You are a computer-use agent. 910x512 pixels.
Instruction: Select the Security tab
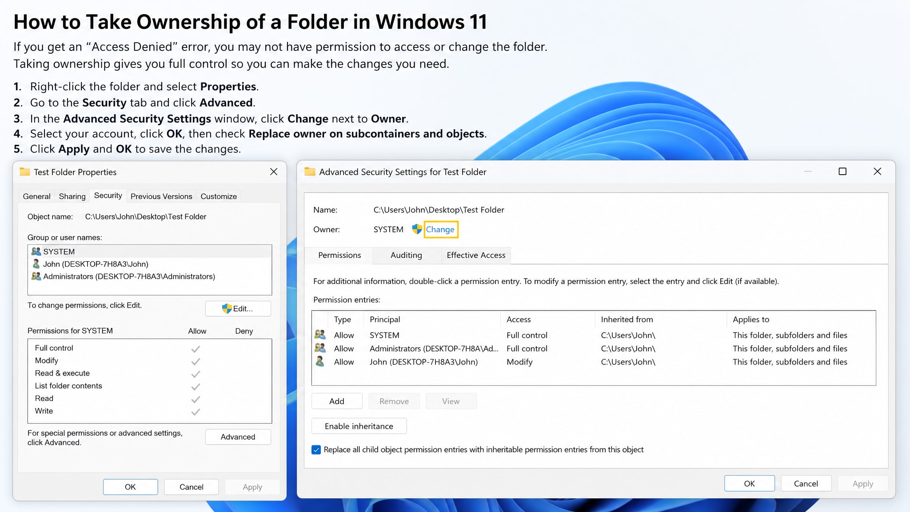click(x=108, y=195)
